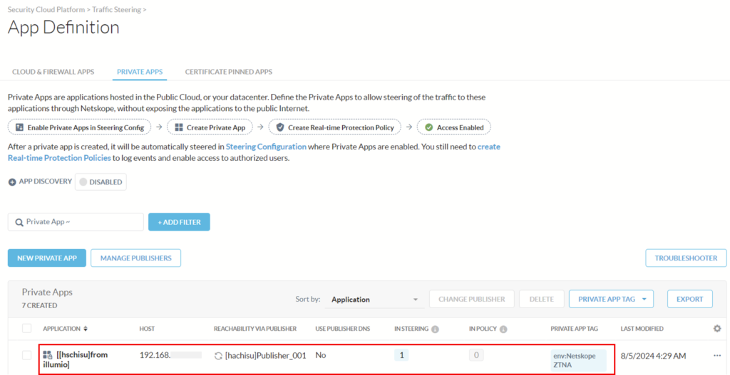Click the In Policy info icon
This screenshot has height=375, width=730.
[x=503, y=329]
